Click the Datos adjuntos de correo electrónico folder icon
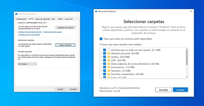204x106 pixels. coord(109,64)
